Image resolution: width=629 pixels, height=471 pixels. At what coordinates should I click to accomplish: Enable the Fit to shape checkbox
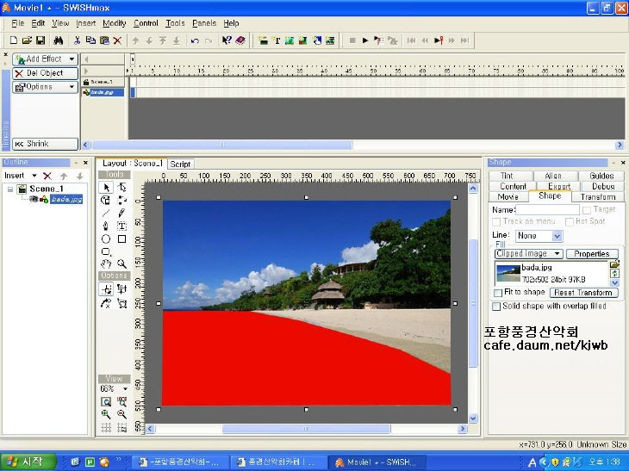coord(498,293)
